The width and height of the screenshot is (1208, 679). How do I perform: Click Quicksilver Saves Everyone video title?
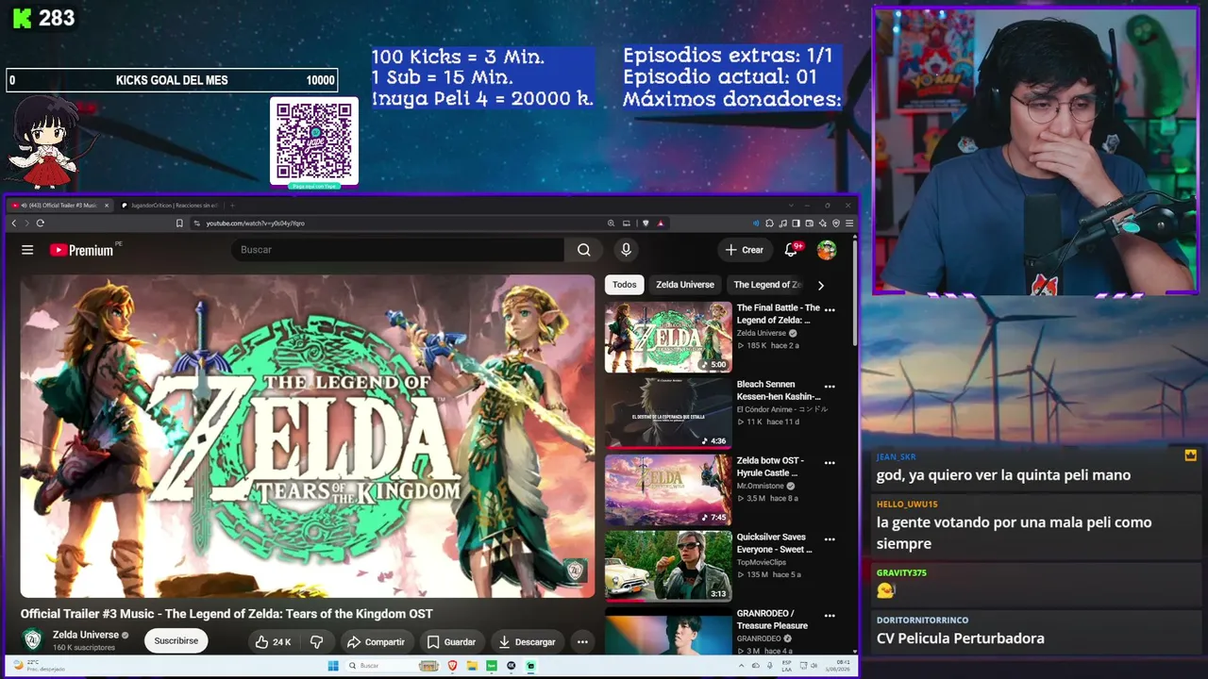tap(774, 543)
